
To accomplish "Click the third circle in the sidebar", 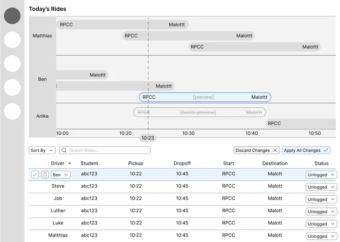I will click(x=12, y=64).
